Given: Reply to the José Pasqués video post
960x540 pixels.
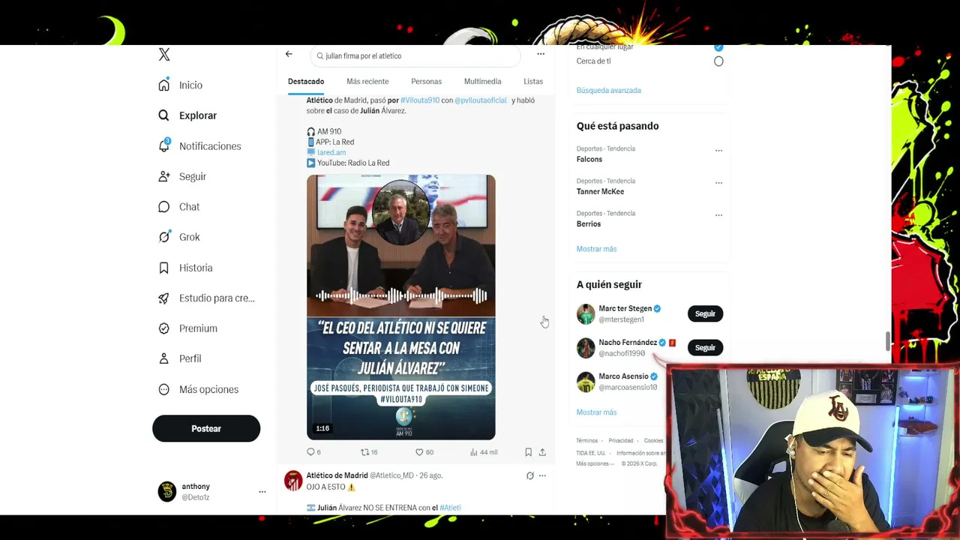Looking at the screenshot, I should point(313,452).
